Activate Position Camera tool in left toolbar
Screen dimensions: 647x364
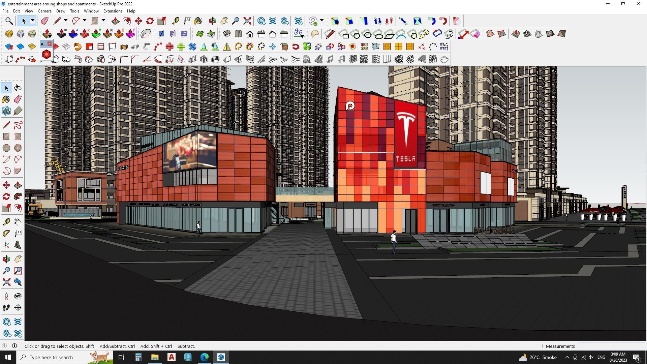[6, 296]
